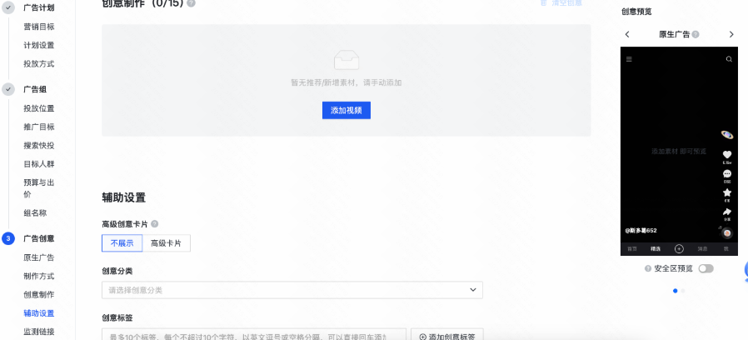
Task: Click the @斯多葛652 username in preview
Action: point(641,230)
